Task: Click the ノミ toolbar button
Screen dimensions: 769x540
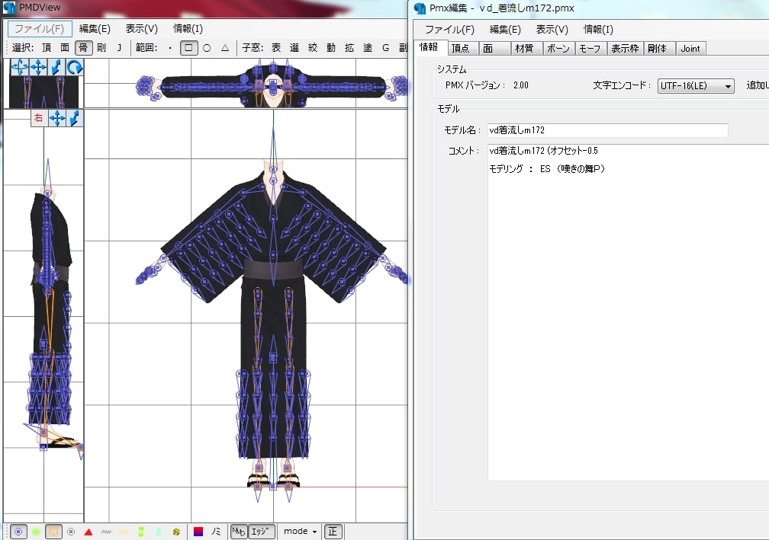Action: click(x=216, y=531)
